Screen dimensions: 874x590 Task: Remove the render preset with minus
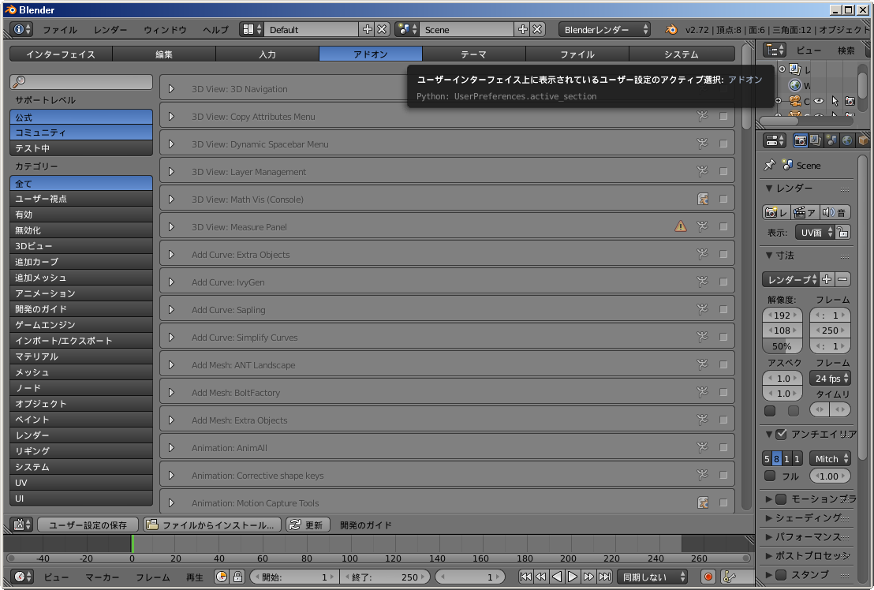click(x=842, y=279)
